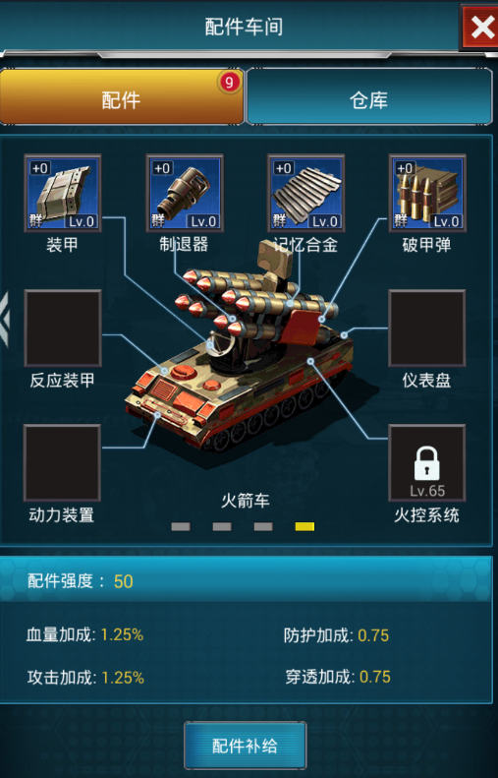
Task: Close the 配件车间 window
Action: click(479, 27)
